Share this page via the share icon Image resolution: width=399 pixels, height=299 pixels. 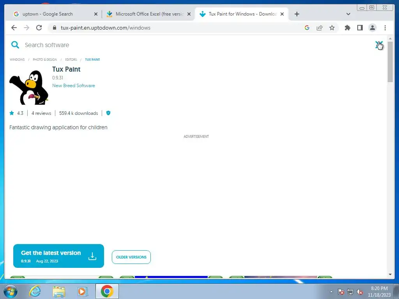(x=320, y=28)
